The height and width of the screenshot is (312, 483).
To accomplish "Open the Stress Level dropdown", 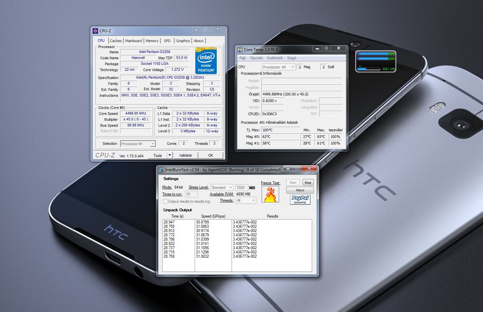I will (x=222, y=188).
